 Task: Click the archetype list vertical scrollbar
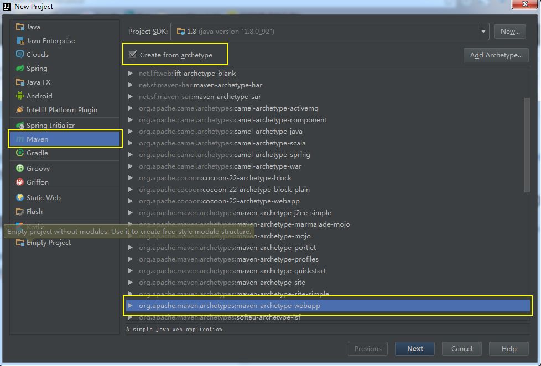[x=527, y=145]
